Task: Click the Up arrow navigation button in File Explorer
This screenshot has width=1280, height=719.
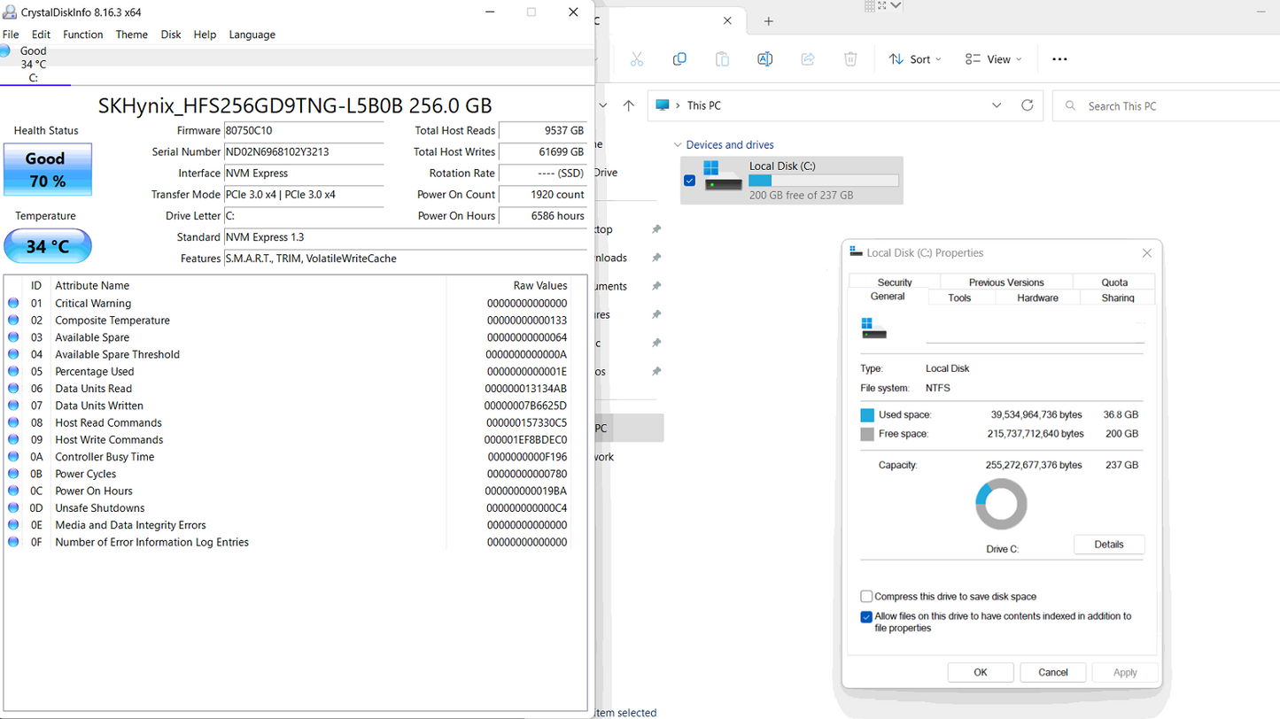Action: tap(628, 105)
